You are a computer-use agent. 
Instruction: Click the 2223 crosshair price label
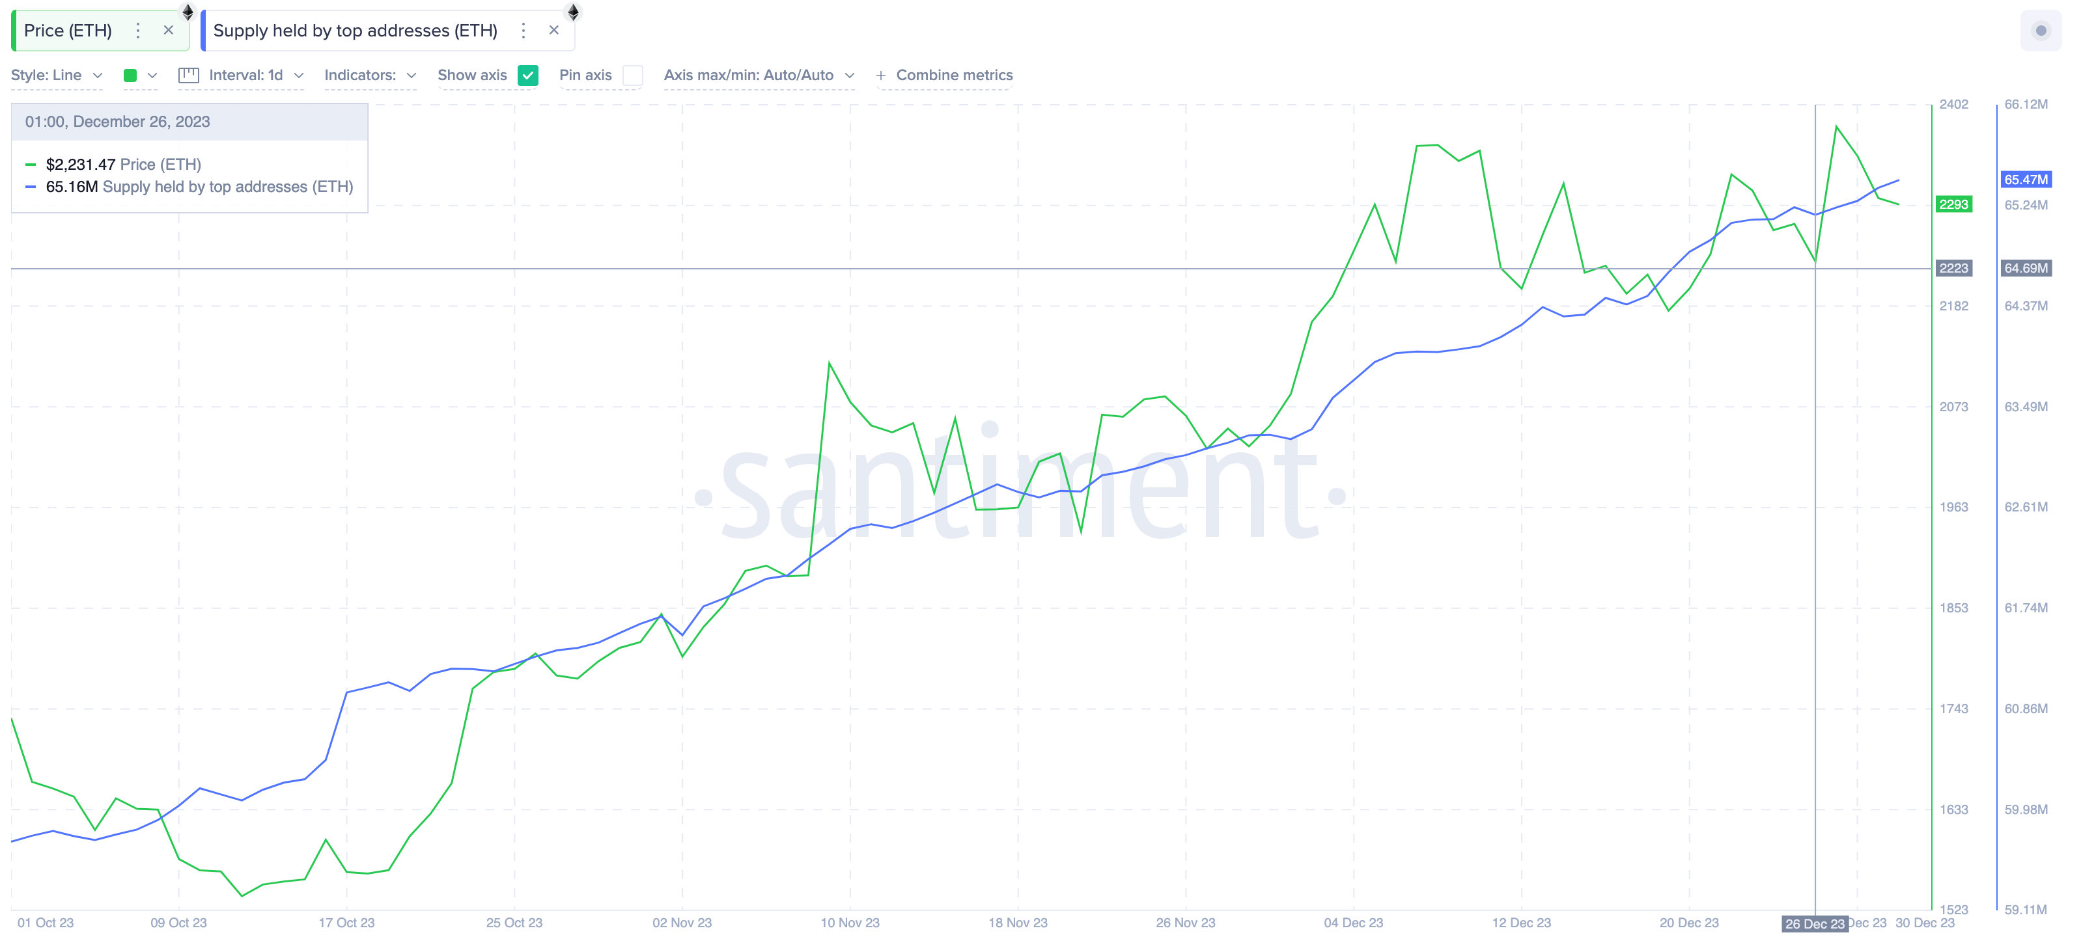pos(1953,268)
